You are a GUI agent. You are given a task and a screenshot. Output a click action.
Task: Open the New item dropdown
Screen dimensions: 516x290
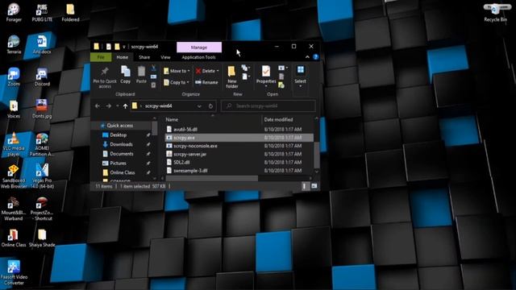pyautogui.click(x=246, y=68)
